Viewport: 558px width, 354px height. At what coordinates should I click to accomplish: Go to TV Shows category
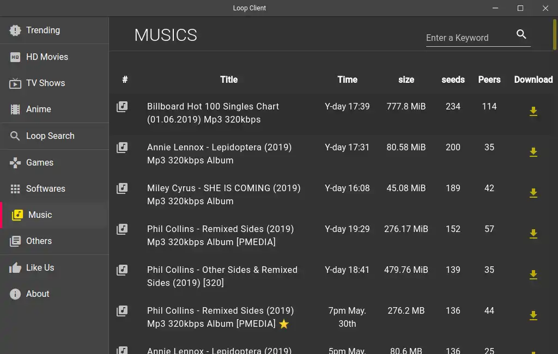point(45,83)
